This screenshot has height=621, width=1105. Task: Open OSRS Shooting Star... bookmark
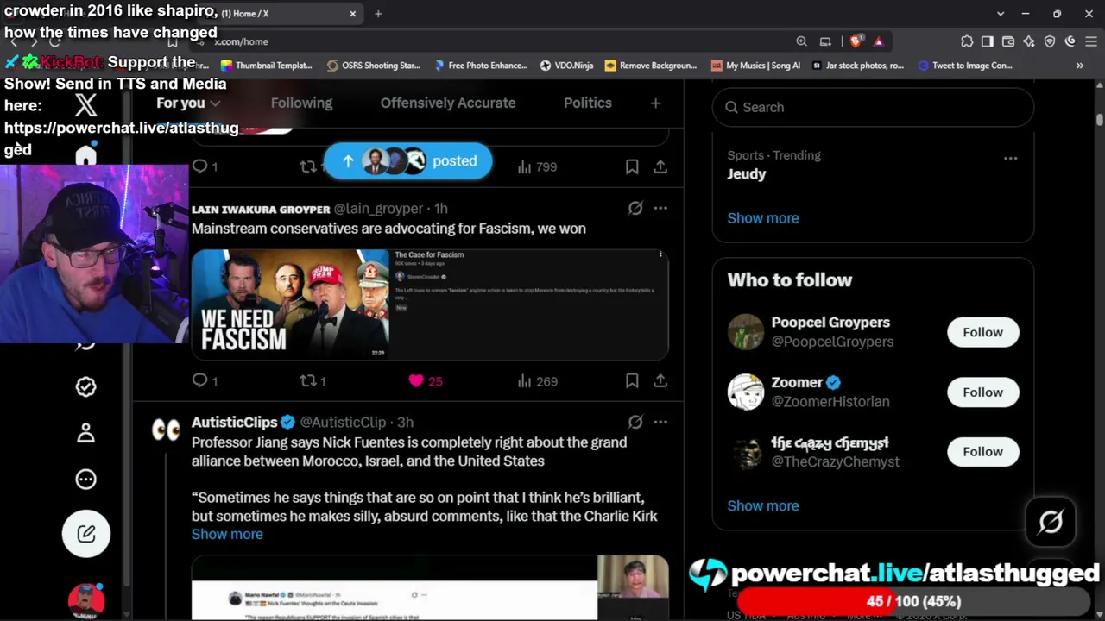pyautogui.click(x=373, y=66)
